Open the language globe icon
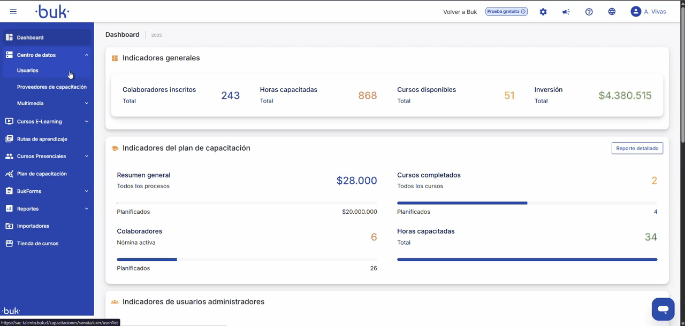 point(612,12)
